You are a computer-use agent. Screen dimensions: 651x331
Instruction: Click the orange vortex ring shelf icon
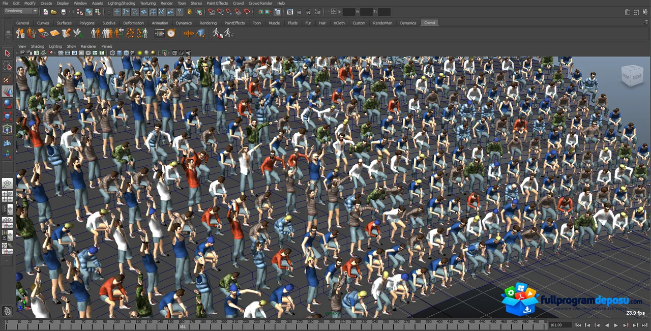point(189,33)
